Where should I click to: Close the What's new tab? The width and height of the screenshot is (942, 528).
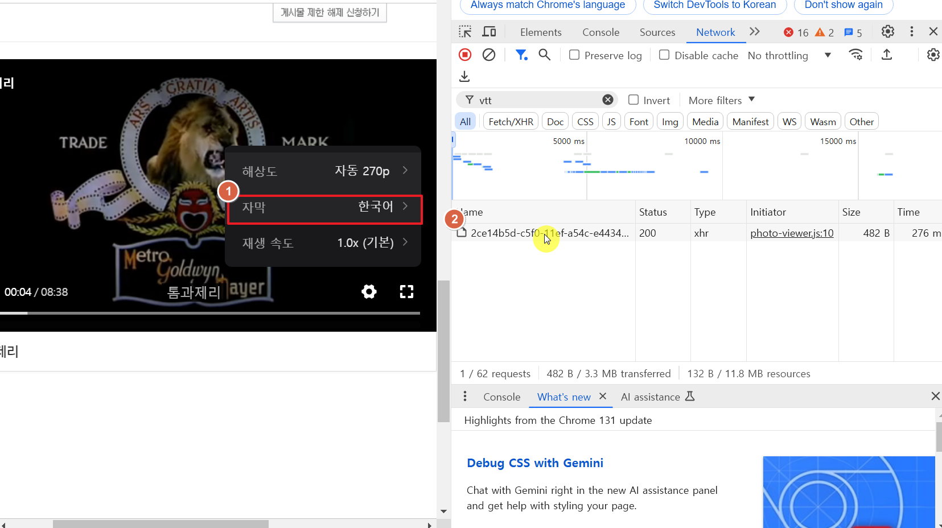603,396
